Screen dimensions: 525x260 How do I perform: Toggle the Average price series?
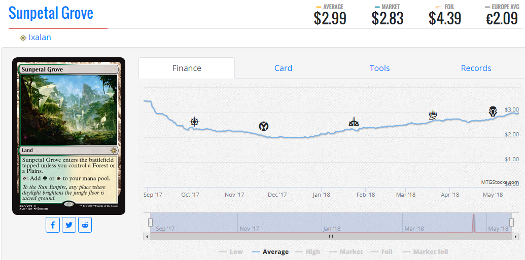[x=270, y=251]
